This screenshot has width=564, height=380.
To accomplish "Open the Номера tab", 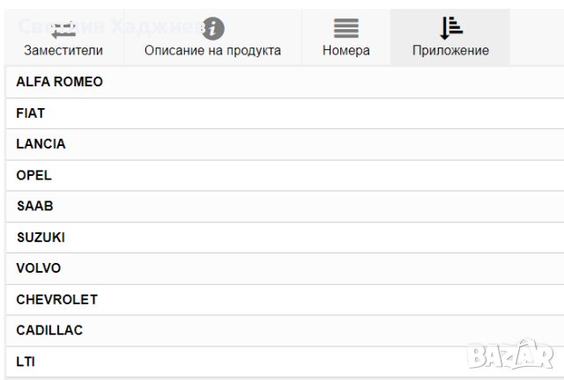I will (346, 50).
